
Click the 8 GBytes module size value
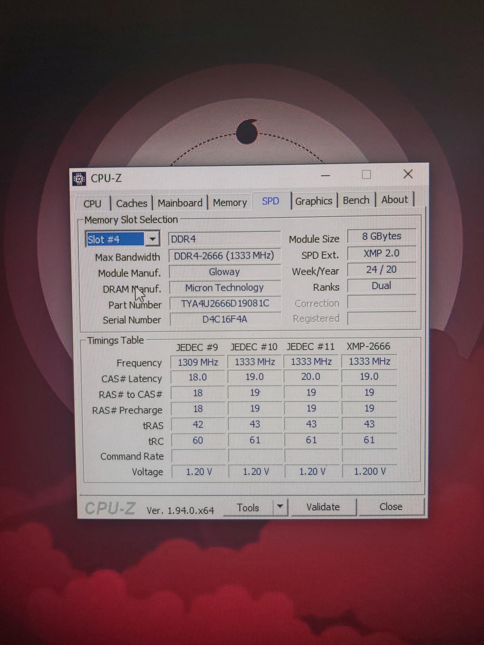tap(381, 236)
